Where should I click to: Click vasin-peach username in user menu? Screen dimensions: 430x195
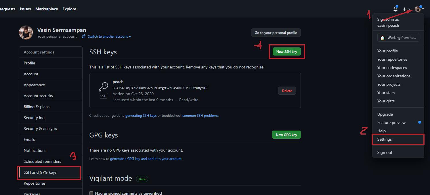point(388,25)
